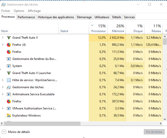This screenshot has height=138, width=167.
Task: Click the Grand Theft Auto V Launcher icon
Action: (x=9, y=73)
